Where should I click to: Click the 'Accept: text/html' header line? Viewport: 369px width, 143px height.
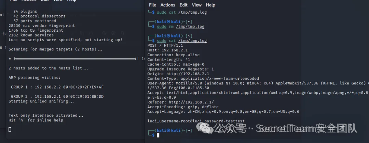pyautogui.click(x=258, y=93)
